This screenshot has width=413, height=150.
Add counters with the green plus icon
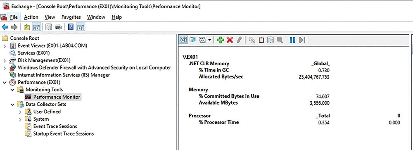click(x=221, y=40)
